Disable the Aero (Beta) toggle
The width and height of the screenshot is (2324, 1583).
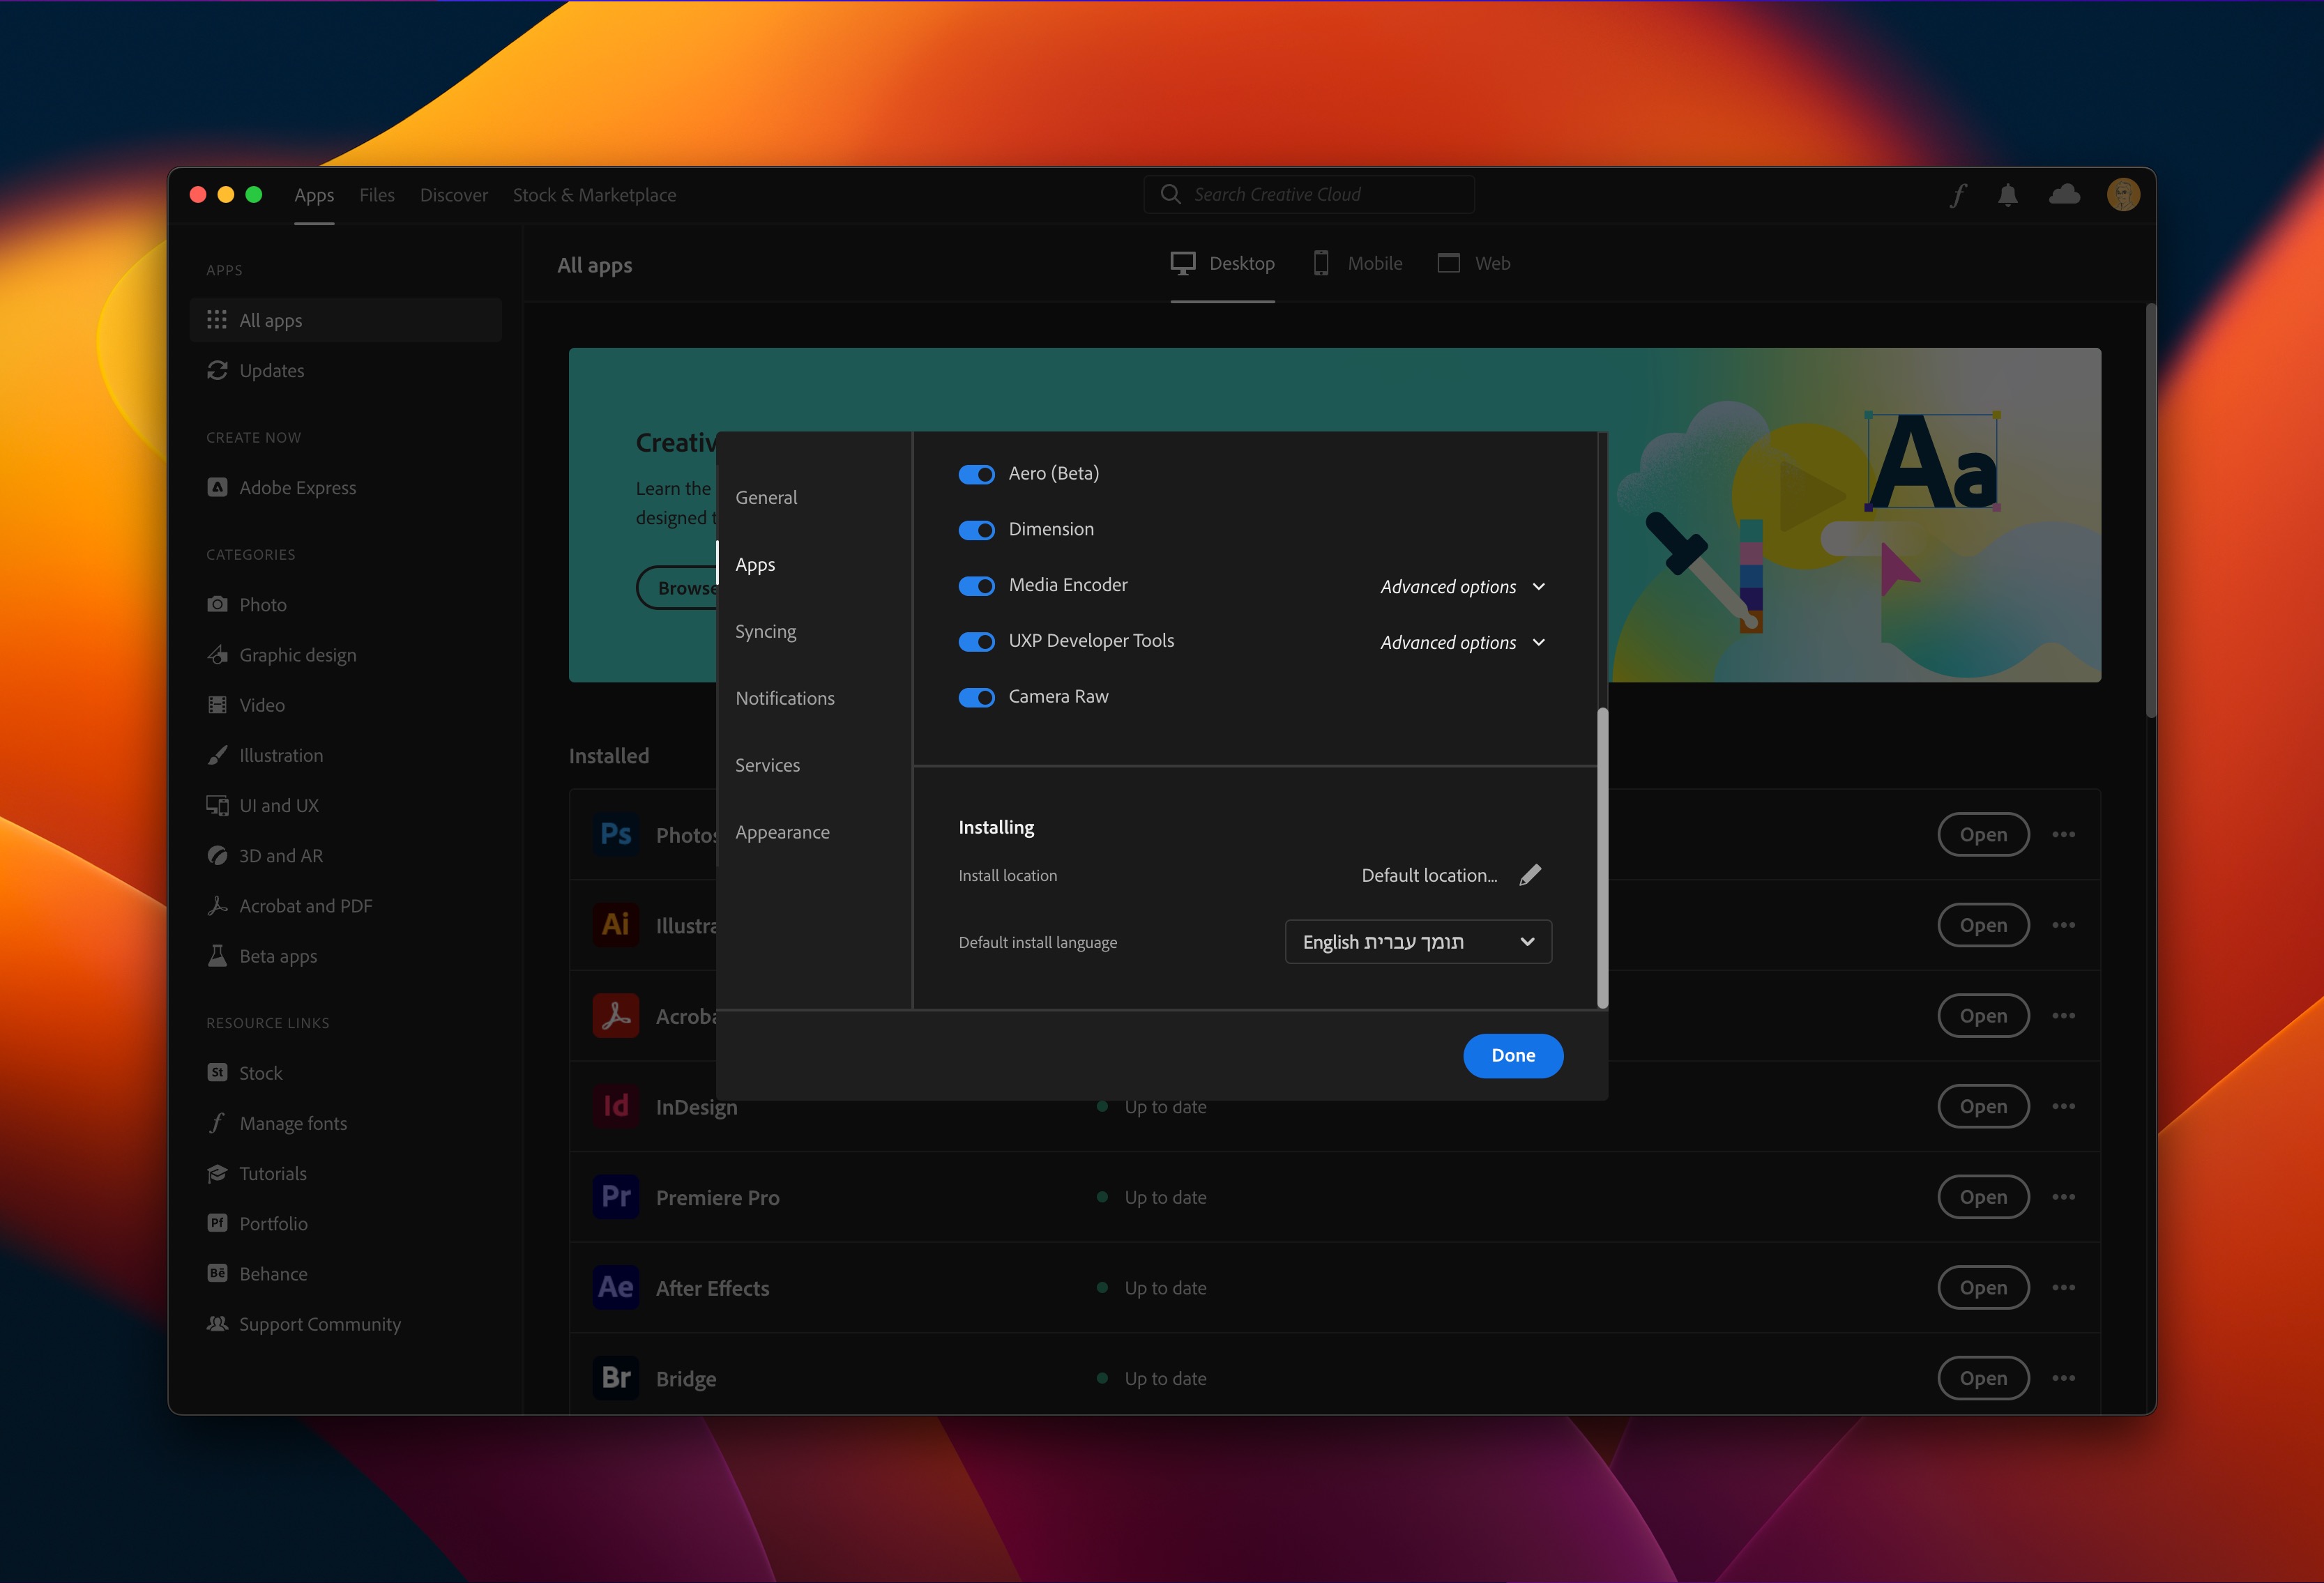pyautogui.click(x=976, y=474)
